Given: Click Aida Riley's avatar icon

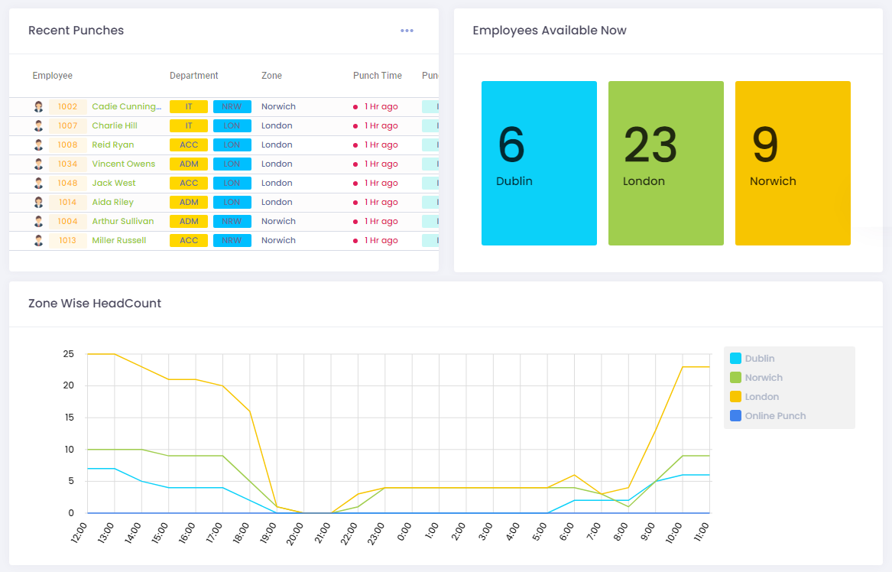Looking at the screenshot, I should 39,202.
